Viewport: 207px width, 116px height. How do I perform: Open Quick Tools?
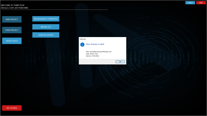click(12, 41)
